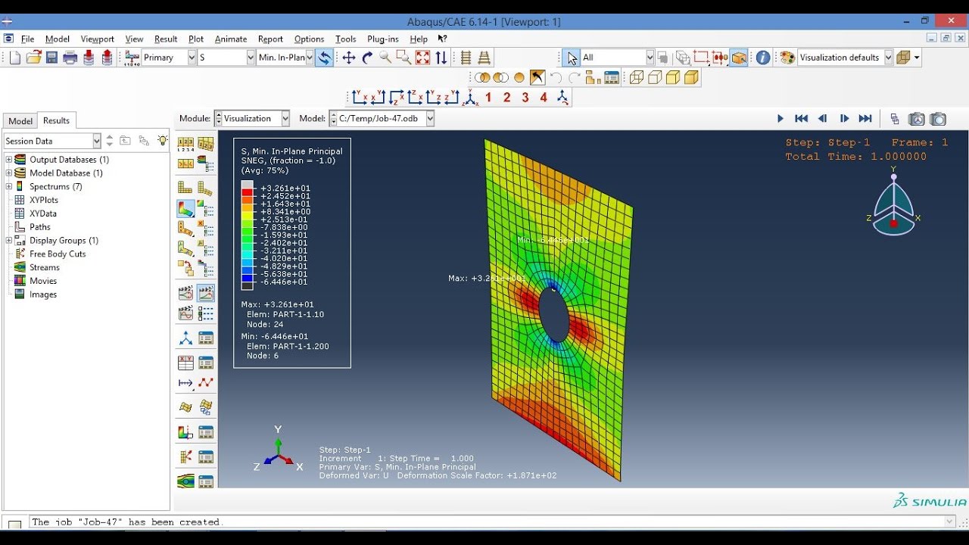Viewport: 969px width, 545px height.
Task: Expand the Spectrums tree node
Action: pyautogui.click(x=9, y=186)
